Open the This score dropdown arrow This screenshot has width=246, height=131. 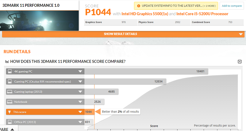tap(80, 112)
